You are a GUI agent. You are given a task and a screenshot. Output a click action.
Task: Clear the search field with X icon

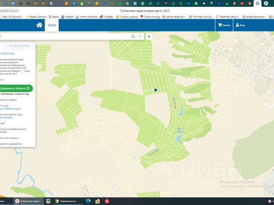pyautogui.click(x=140, y=37)
